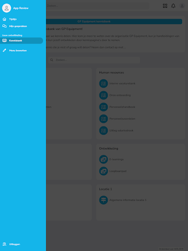The image size is (188, 251).
Task: Click the Loopbaanpad gallery icon
Action: click(103, 171)
